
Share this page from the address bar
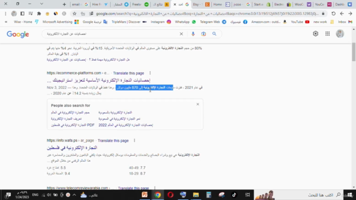click(x=83, y=13)
